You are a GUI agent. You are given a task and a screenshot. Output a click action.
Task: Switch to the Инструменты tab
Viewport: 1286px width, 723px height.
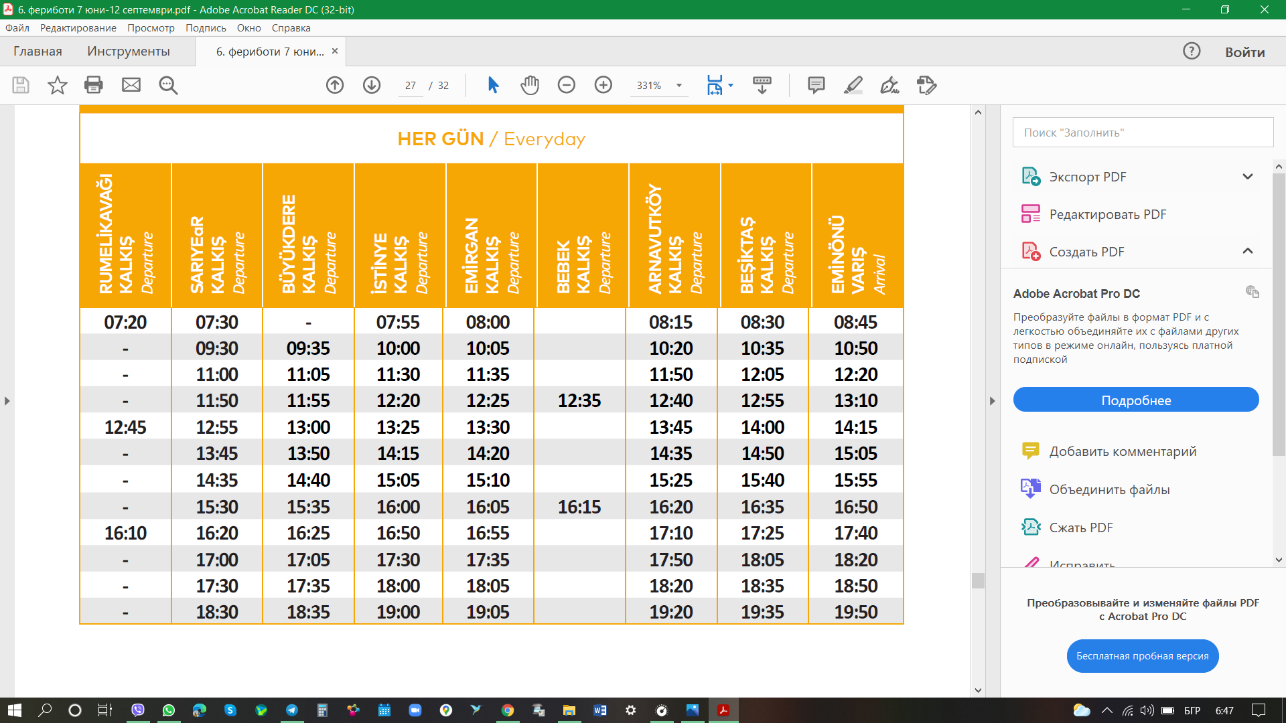[x=129, y=52]
